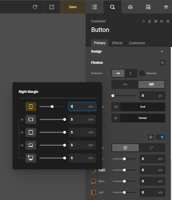172x200 pixels.
Task: Click the trash icon to delete Button
Action: (x=156, y=21)
